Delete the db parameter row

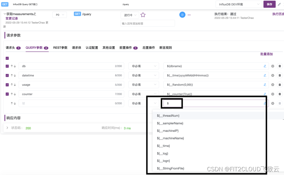pyautogui.click(x=280, y=66)
